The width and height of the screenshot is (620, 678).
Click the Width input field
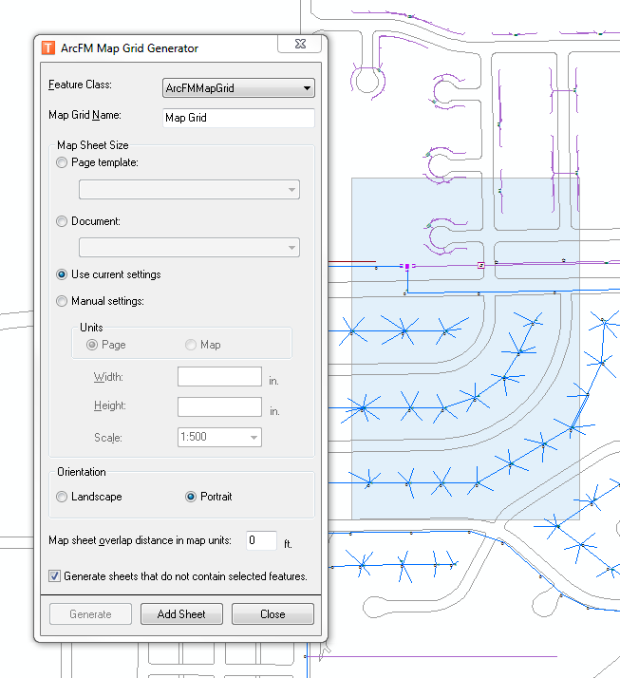(x=219, y=377)
